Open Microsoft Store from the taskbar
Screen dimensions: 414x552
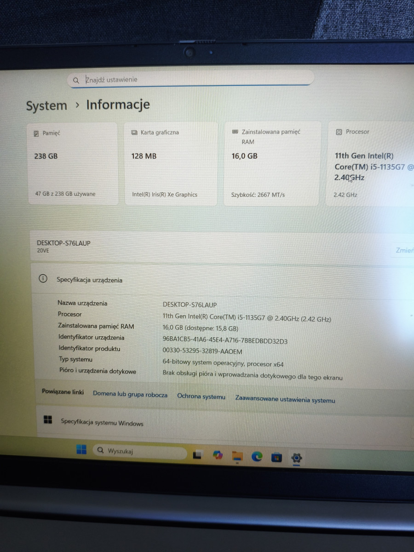276,457
